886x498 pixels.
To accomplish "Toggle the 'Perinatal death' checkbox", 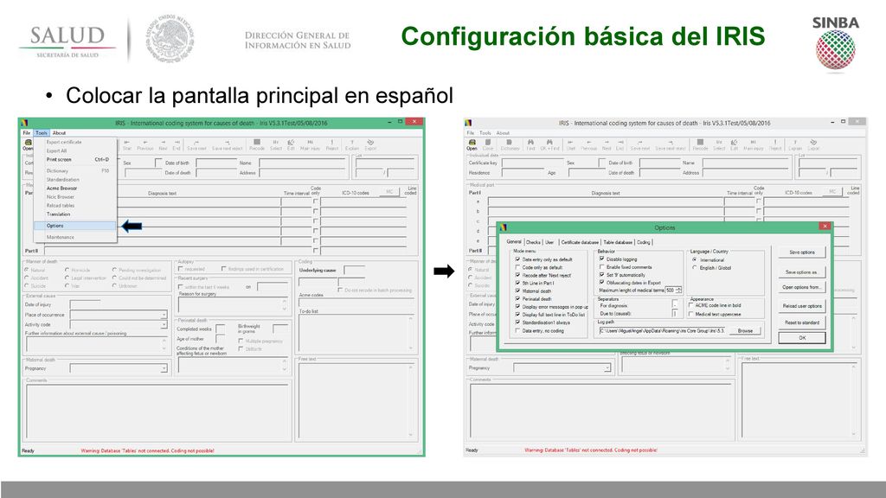I will pos(517,298).
